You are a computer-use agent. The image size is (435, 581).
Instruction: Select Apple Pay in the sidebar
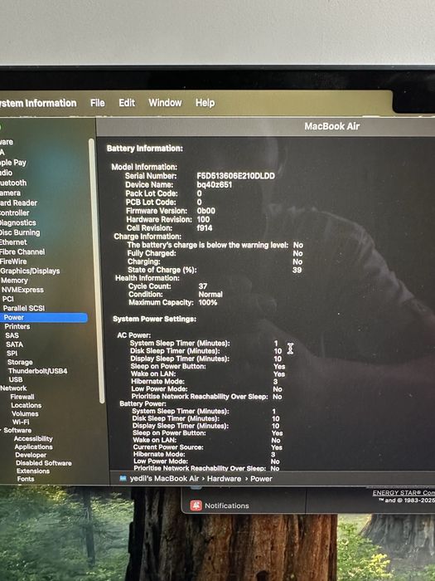13,163
